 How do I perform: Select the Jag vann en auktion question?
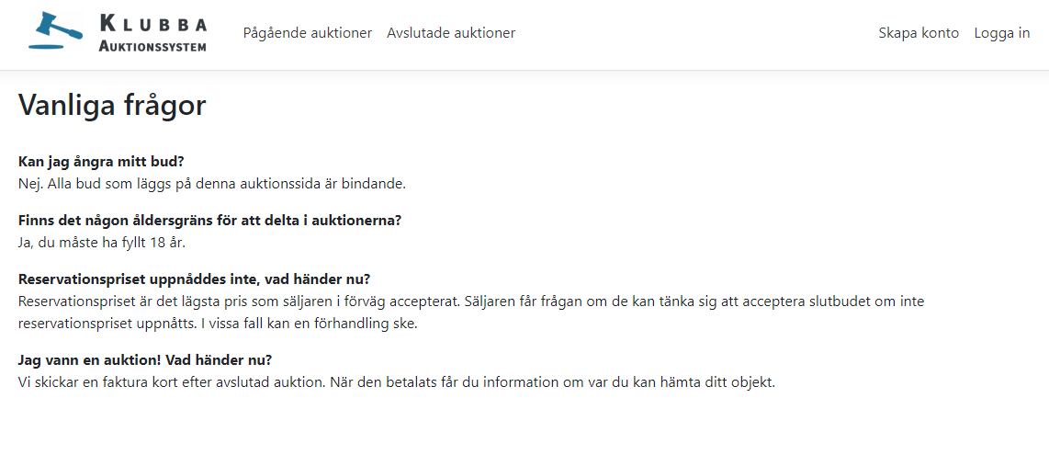145,360
